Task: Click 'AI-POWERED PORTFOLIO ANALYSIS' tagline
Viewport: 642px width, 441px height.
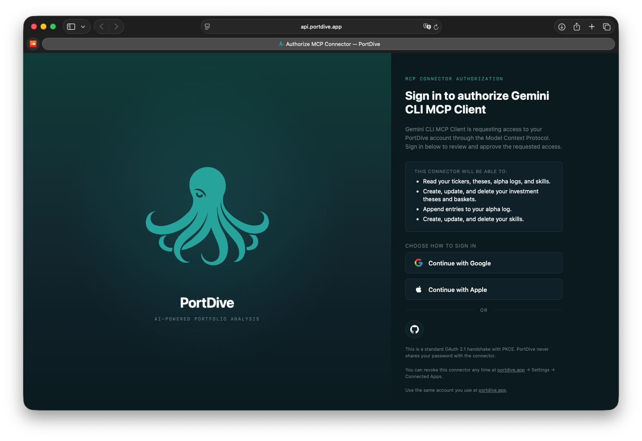Action: (207, 319)
